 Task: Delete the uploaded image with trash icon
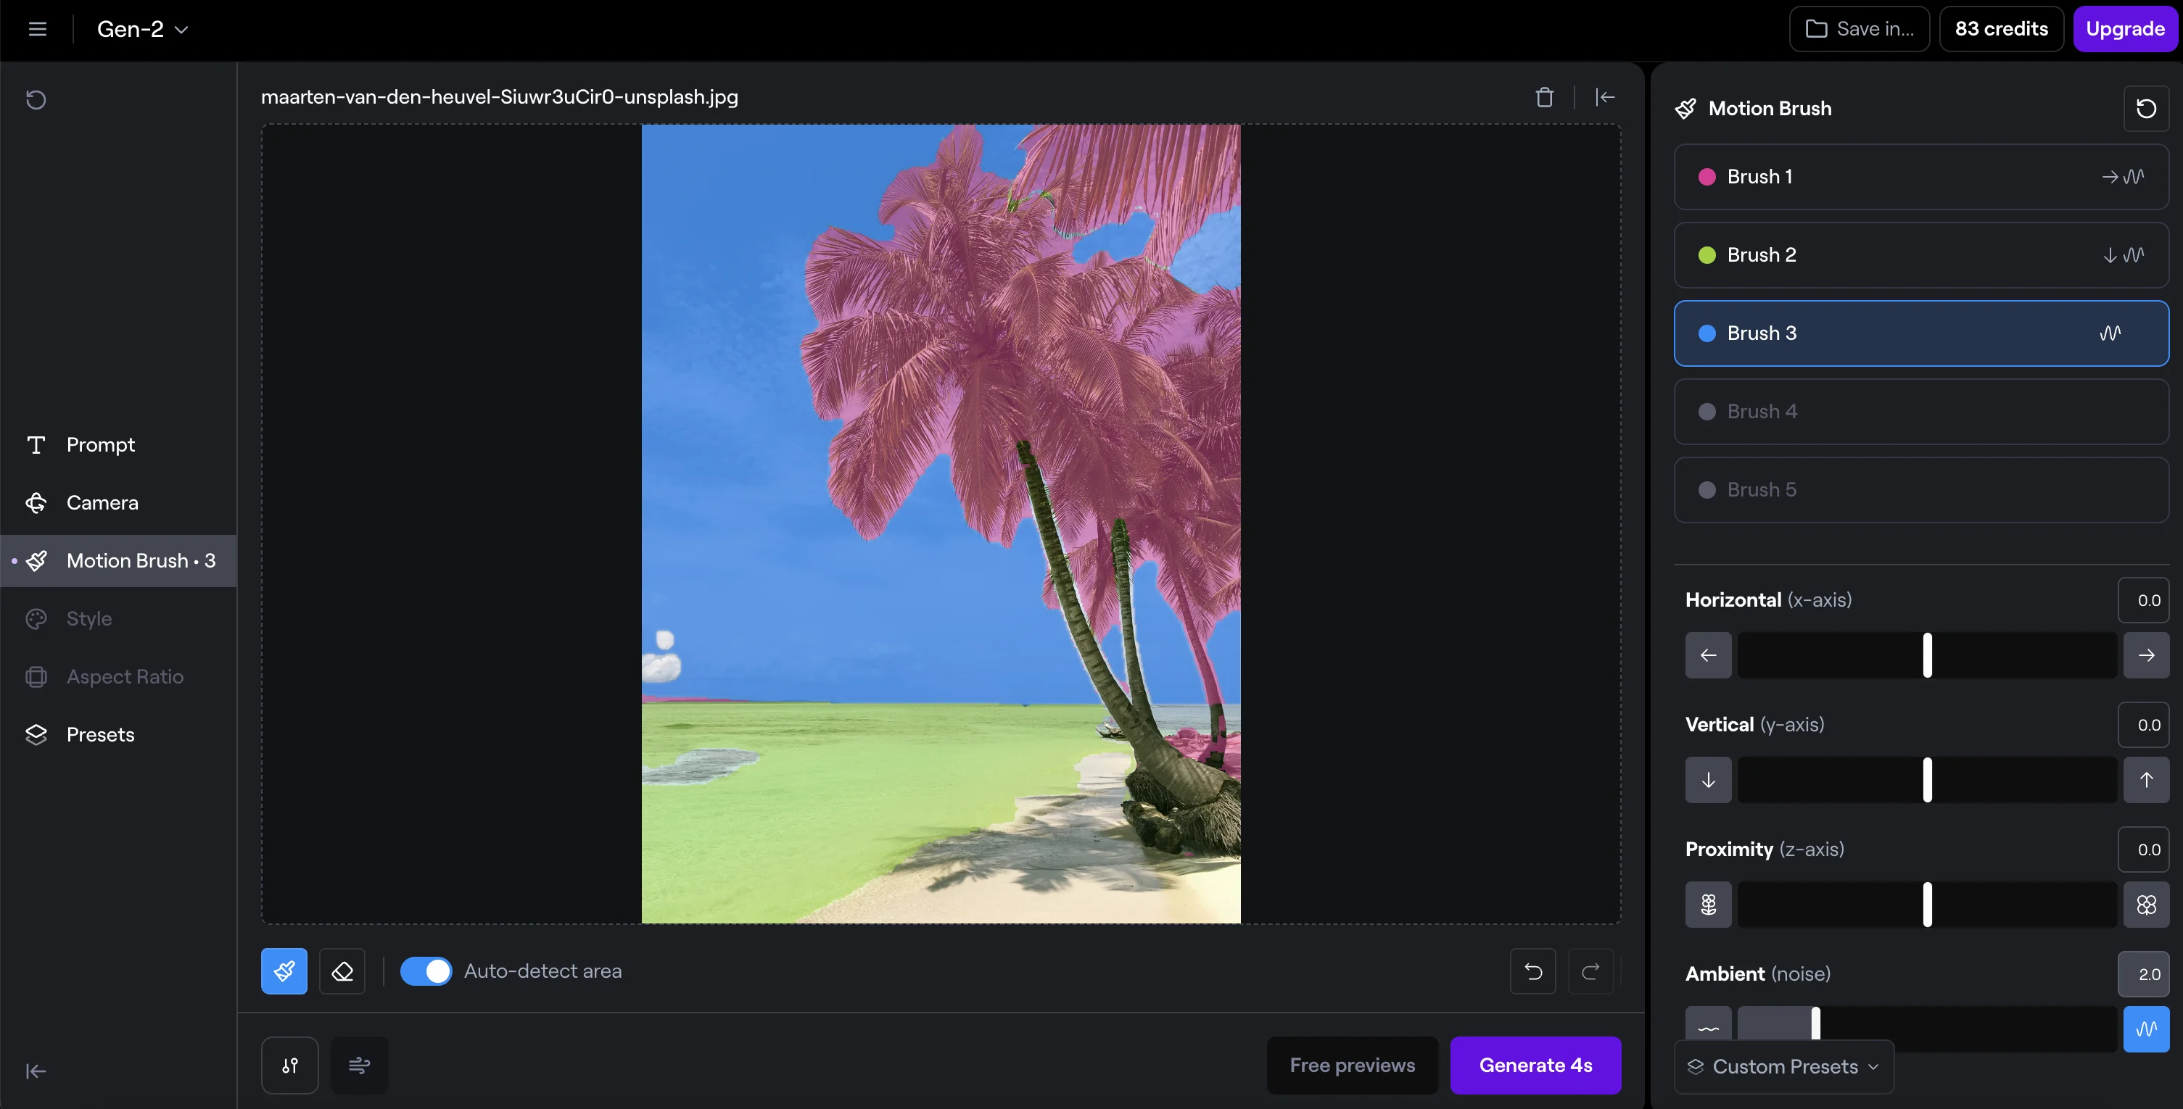tap(1544, 97)
